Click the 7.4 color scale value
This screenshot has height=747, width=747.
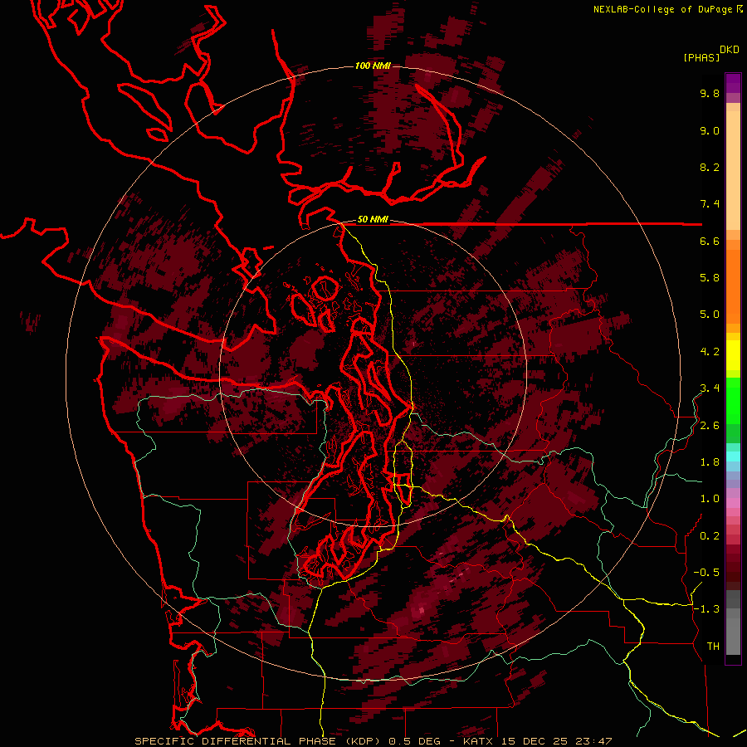[710, 204]
